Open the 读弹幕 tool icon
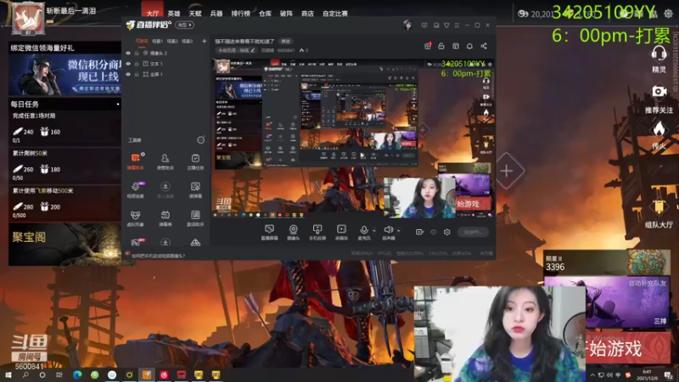Viewport: 679px width, 382px height. [195, 189]
